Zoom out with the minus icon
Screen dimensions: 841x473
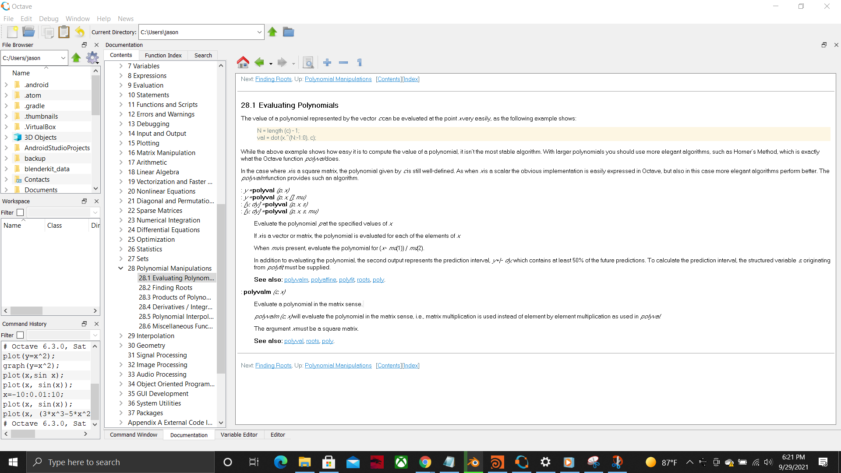coord(343,63)
